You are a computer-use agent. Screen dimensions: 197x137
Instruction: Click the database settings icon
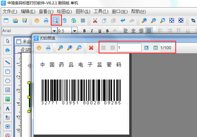point(65,21)
